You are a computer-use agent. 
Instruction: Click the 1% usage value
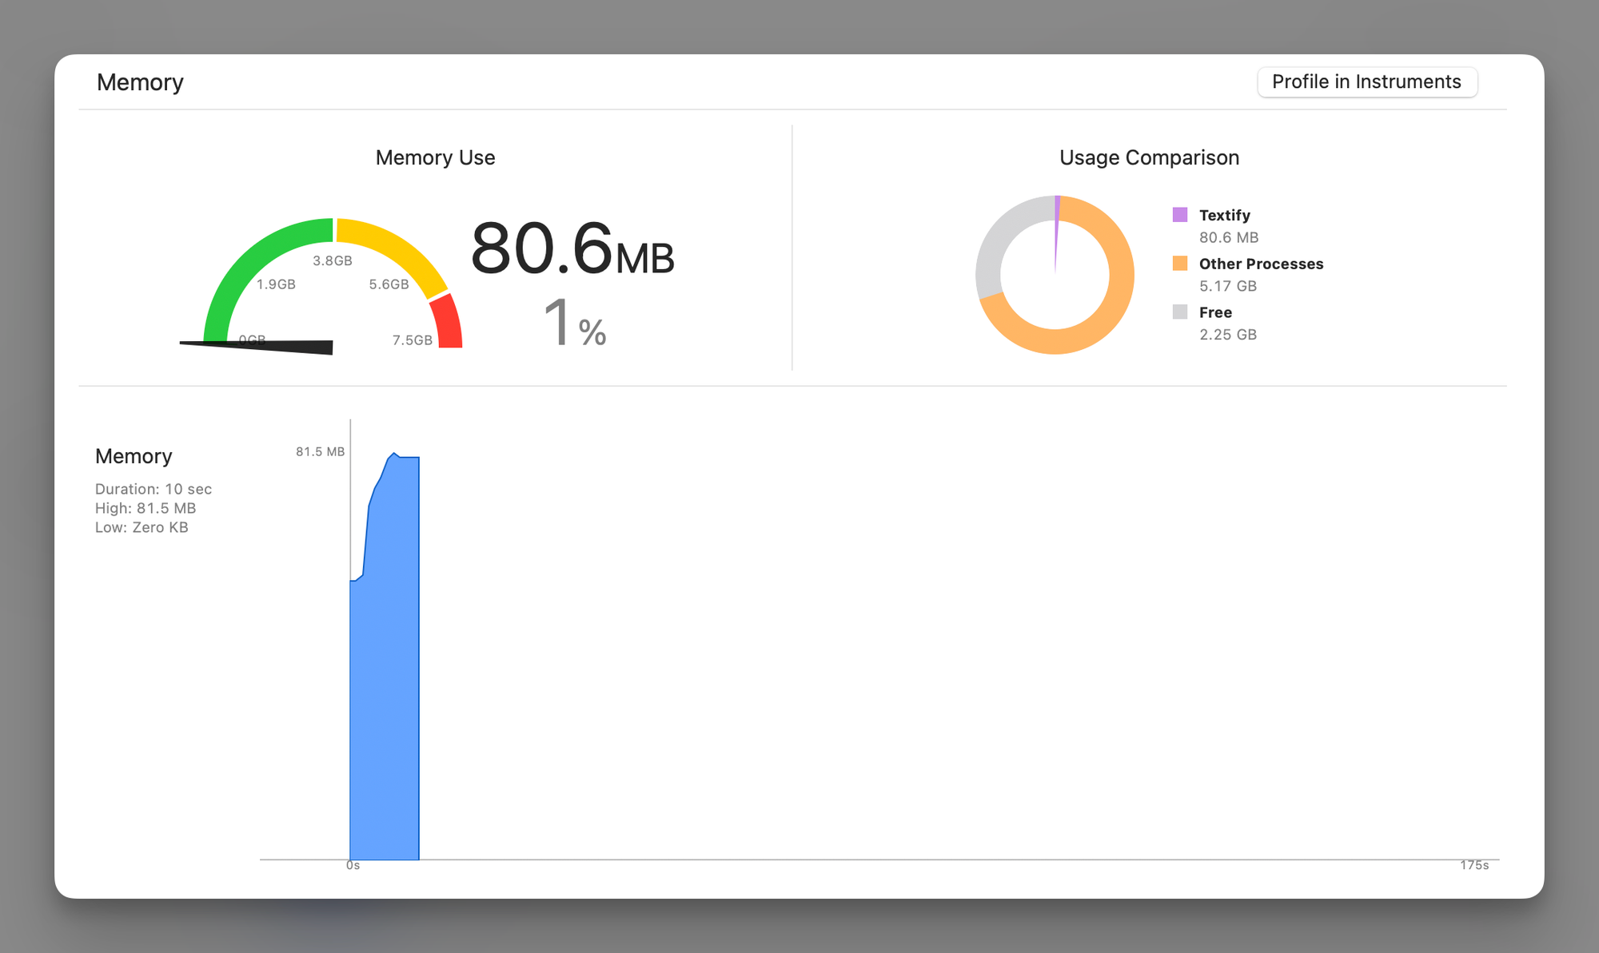574,324
